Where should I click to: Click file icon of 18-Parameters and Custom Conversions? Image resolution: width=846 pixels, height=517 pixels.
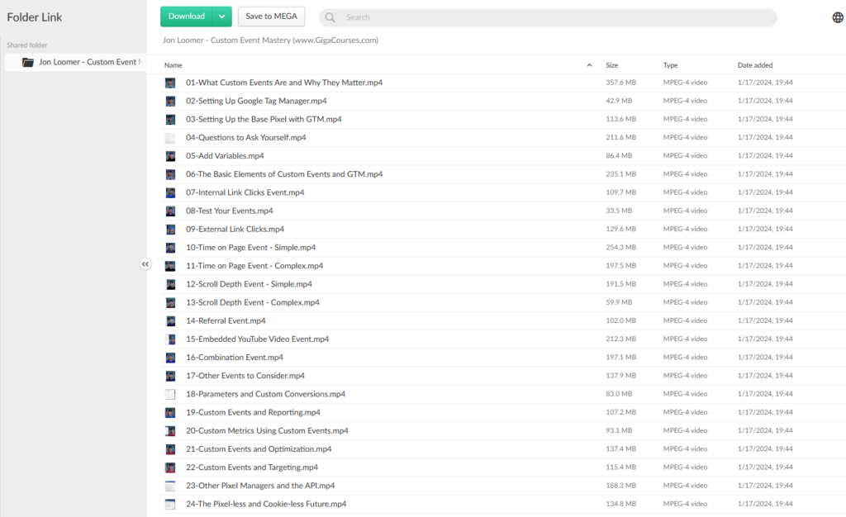[x=170, y=395]
